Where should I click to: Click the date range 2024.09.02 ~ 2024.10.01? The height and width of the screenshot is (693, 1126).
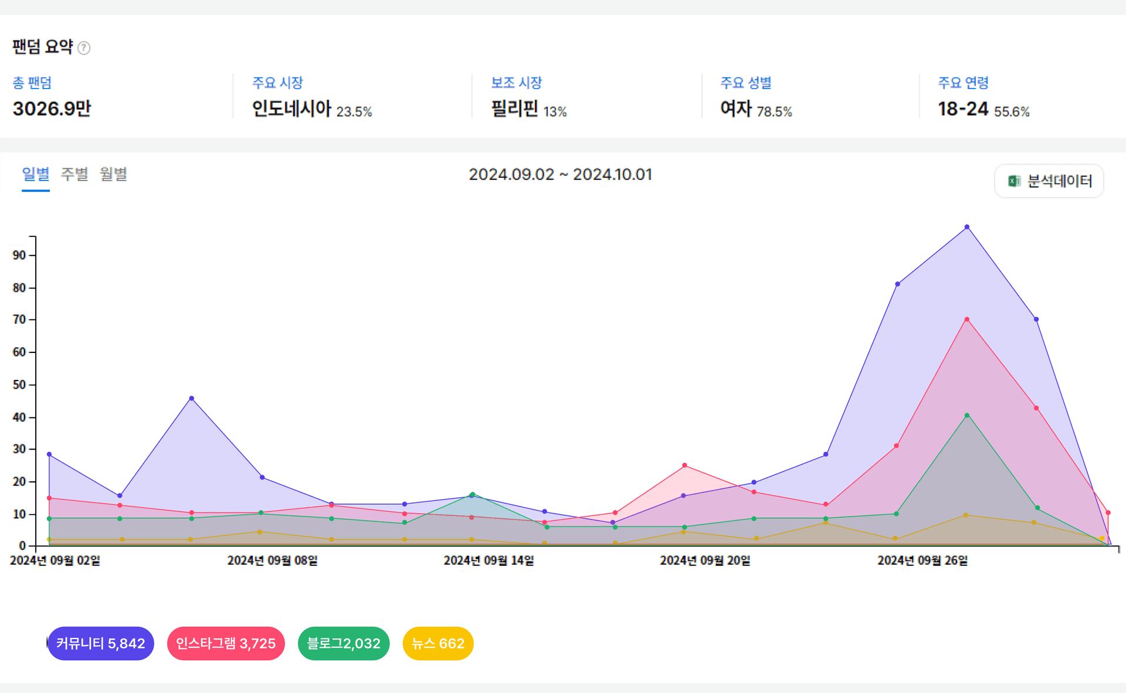click(x=560, y=174)
